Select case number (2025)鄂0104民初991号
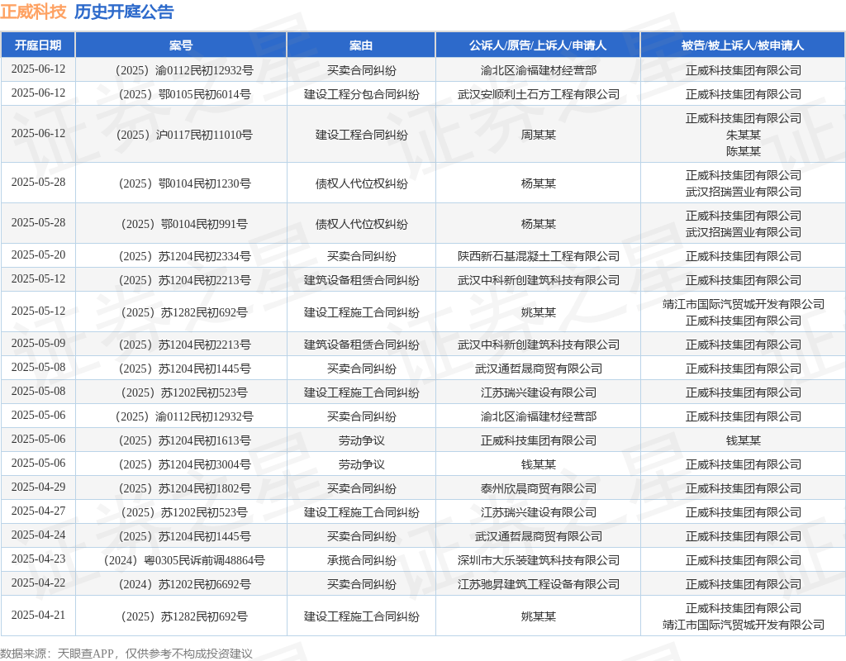This screenshot has width=846, height=661. 184,224
